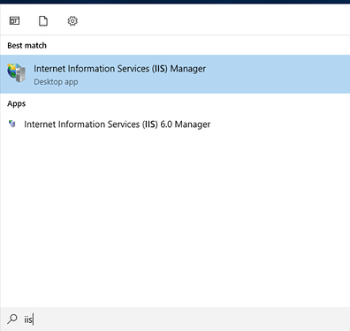Focus the search box containing 'iis'
This screenshot has height=331, width=350.
pos(175,319)
